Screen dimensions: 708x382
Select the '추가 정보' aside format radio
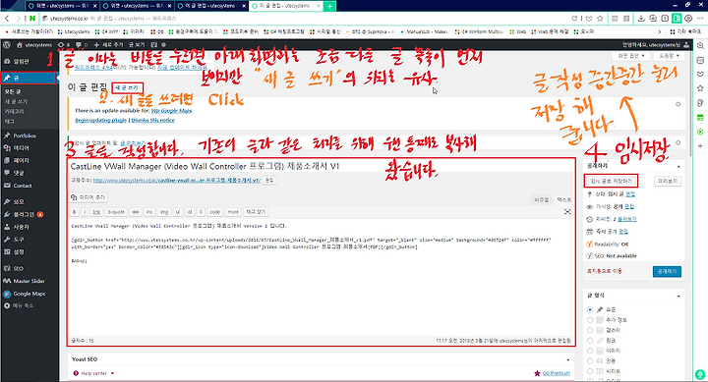tap(590, 320)
